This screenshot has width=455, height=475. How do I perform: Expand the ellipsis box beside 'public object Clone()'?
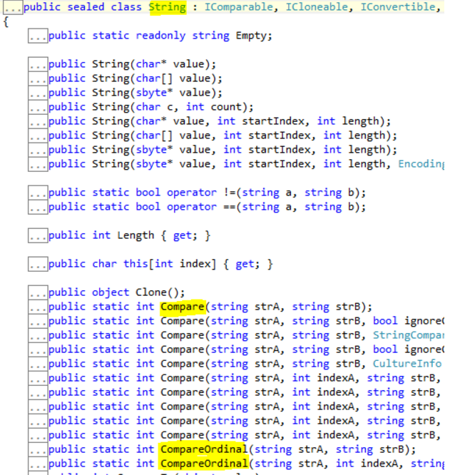(x=38, y=292)
